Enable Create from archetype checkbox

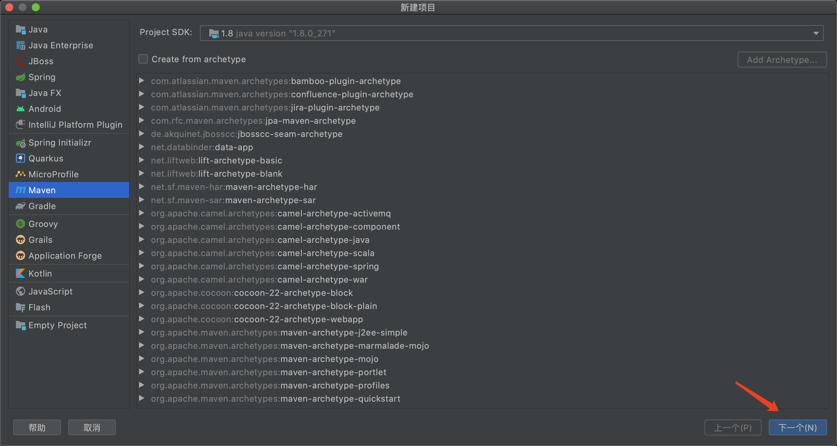click(143, 59)
